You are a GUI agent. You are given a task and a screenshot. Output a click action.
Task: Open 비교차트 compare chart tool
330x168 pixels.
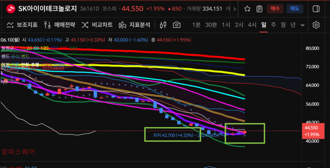tap(97, 25)
